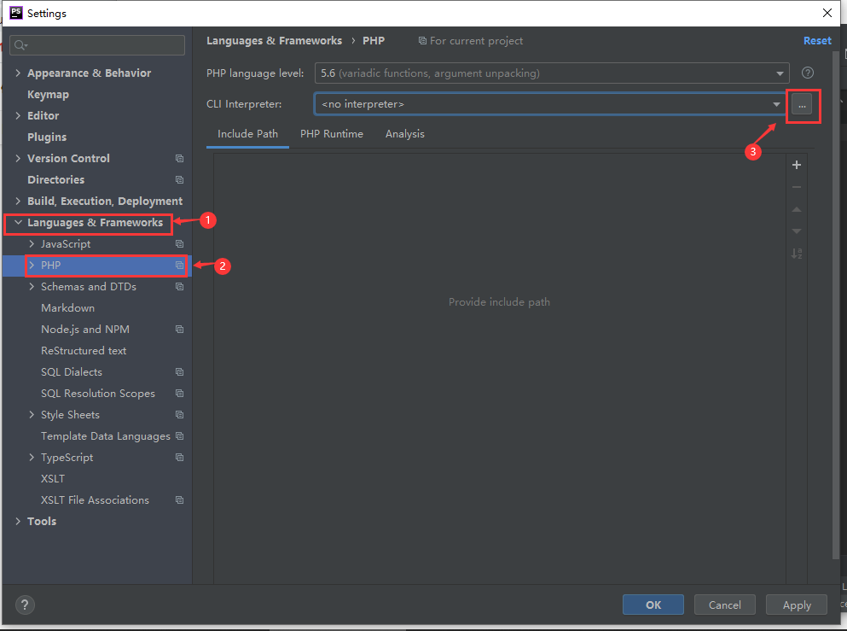This screenshot has width=847, height=631.
Task: Open the PHP language level help icon
Action: (808, 73)
